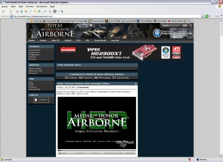
Task: Open the RSS nav link
Action: [78, 40]
